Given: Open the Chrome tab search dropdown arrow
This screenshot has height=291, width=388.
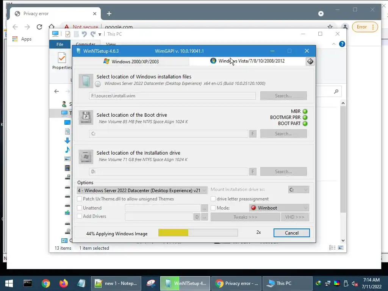Looking at the screenshot, I should (x=321, y=14).
